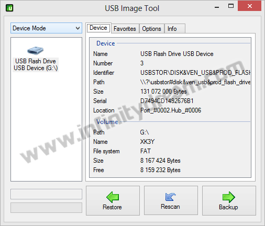Screen dimensions: 265x226
Task: Click the Restore button label
Action: pyautogui.click(x=112, y=207)
